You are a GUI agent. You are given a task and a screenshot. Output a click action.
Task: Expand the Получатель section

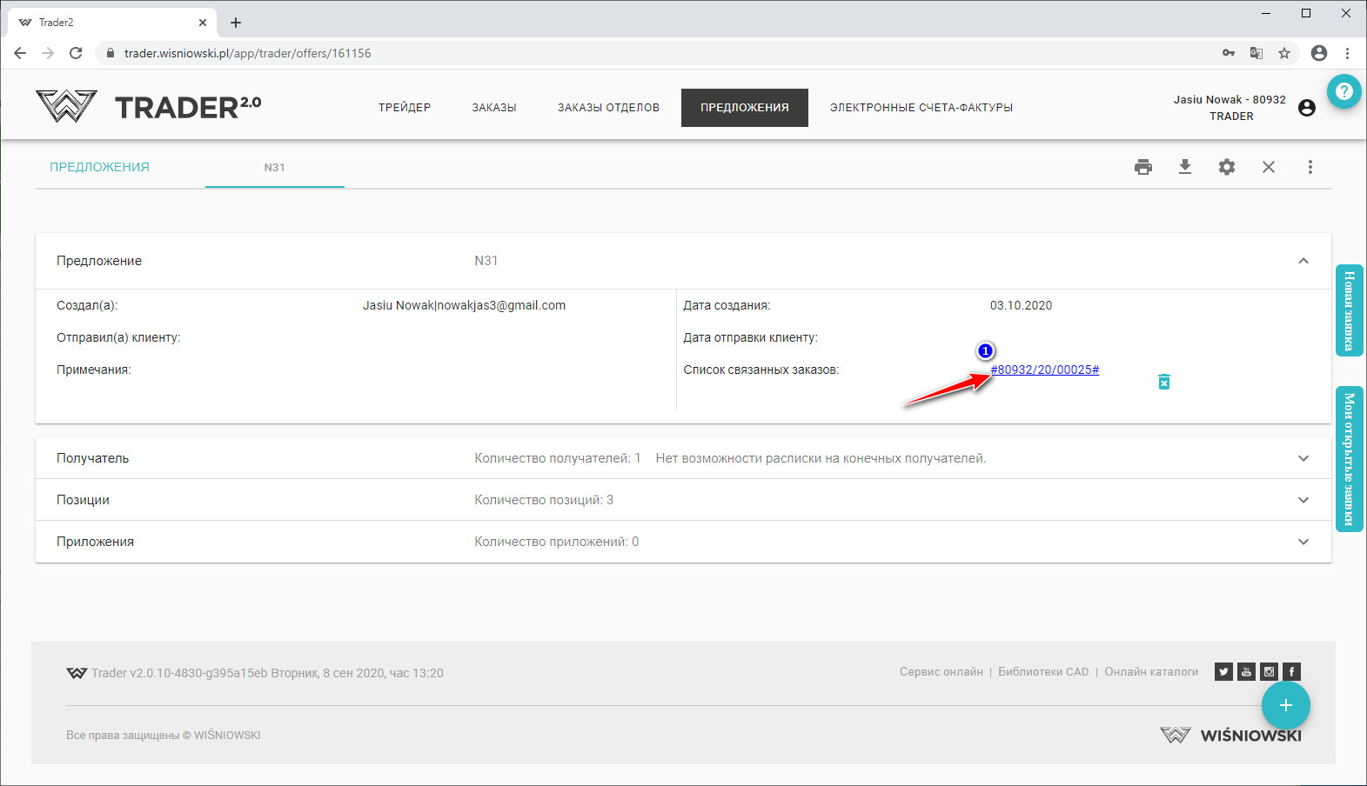pos(1303,458)
